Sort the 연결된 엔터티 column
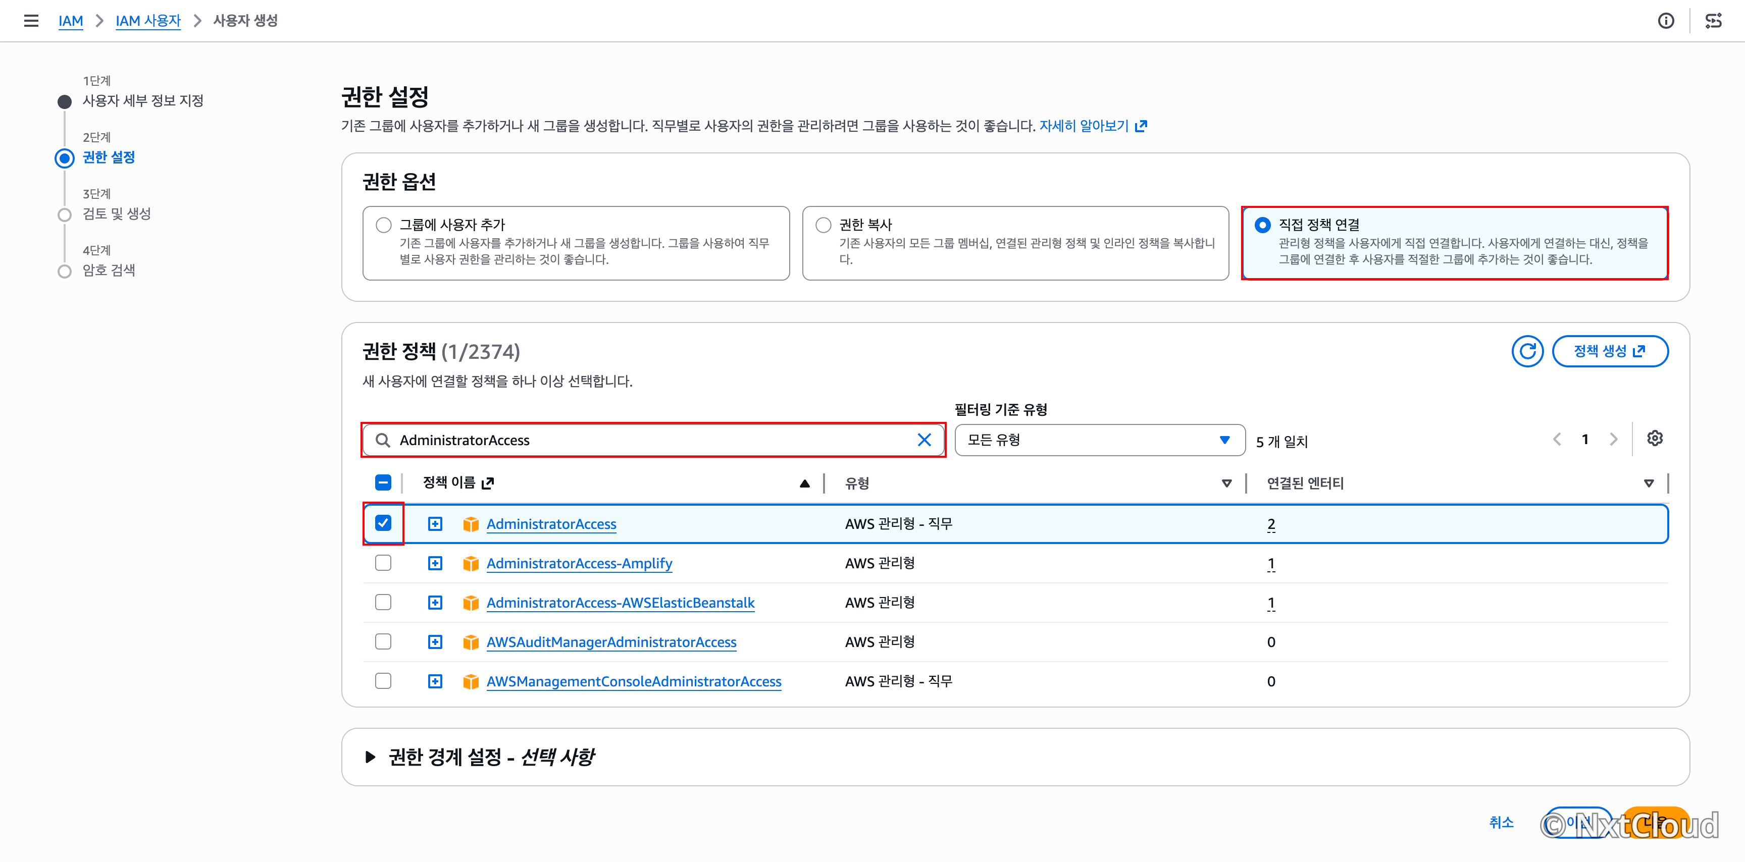This screenshot has height=862, width=1745. [1649, 483]
